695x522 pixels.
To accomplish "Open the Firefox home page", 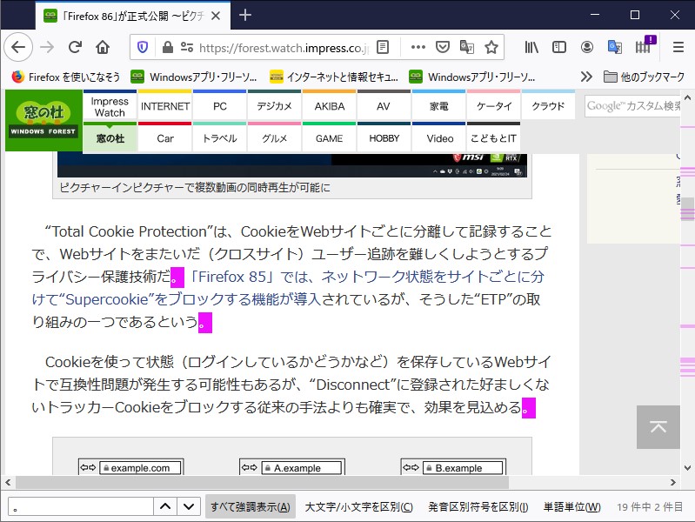I will point(103,47).
